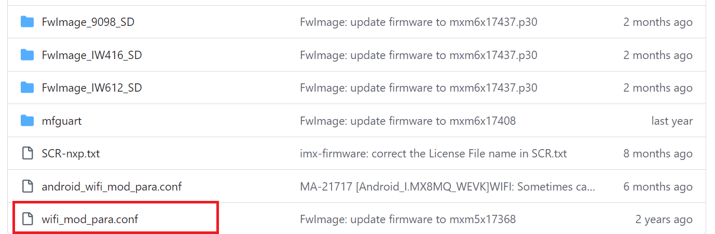
Task: Click the "2 years ago" timestamp
Action: tap(664, 220)
